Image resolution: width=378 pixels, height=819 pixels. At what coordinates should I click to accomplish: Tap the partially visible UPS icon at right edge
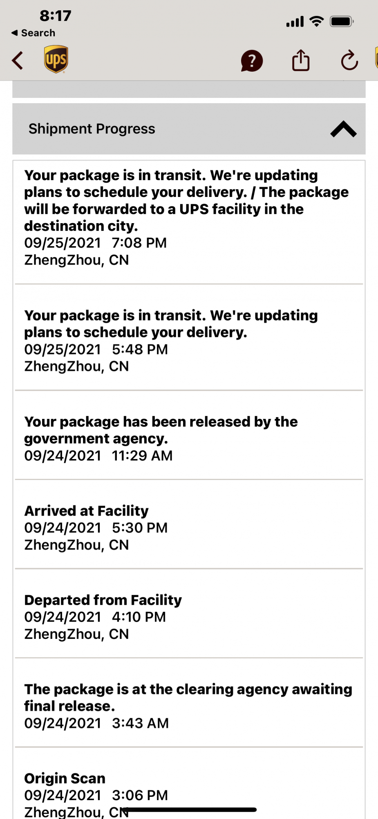[376, 57]
